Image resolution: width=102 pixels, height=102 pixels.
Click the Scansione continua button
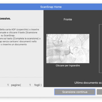[75, 92]
